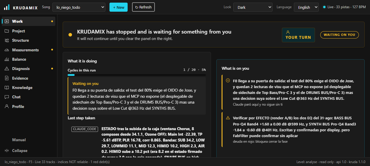Click the person icon above YOUR TURN
The height and width of the screenshot is (166, 370).
288,32
